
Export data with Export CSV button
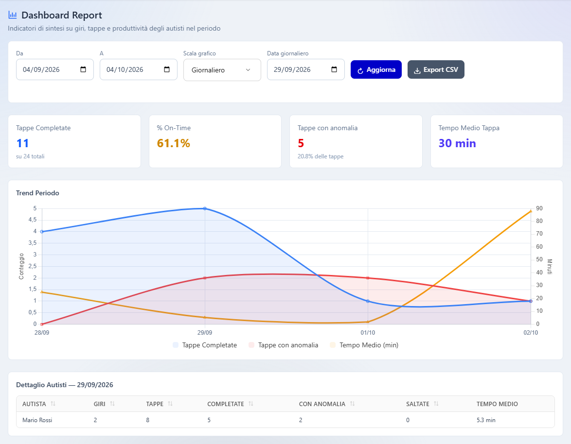(x=436, y=69)
